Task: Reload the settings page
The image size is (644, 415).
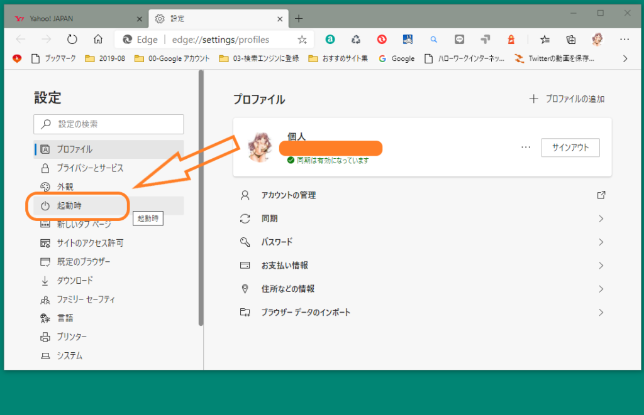Action: click(x=72, y=39)
